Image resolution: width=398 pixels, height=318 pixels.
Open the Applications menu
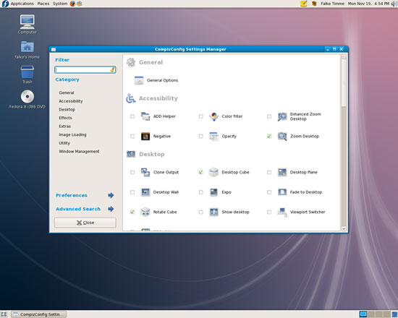coord(22,4)
